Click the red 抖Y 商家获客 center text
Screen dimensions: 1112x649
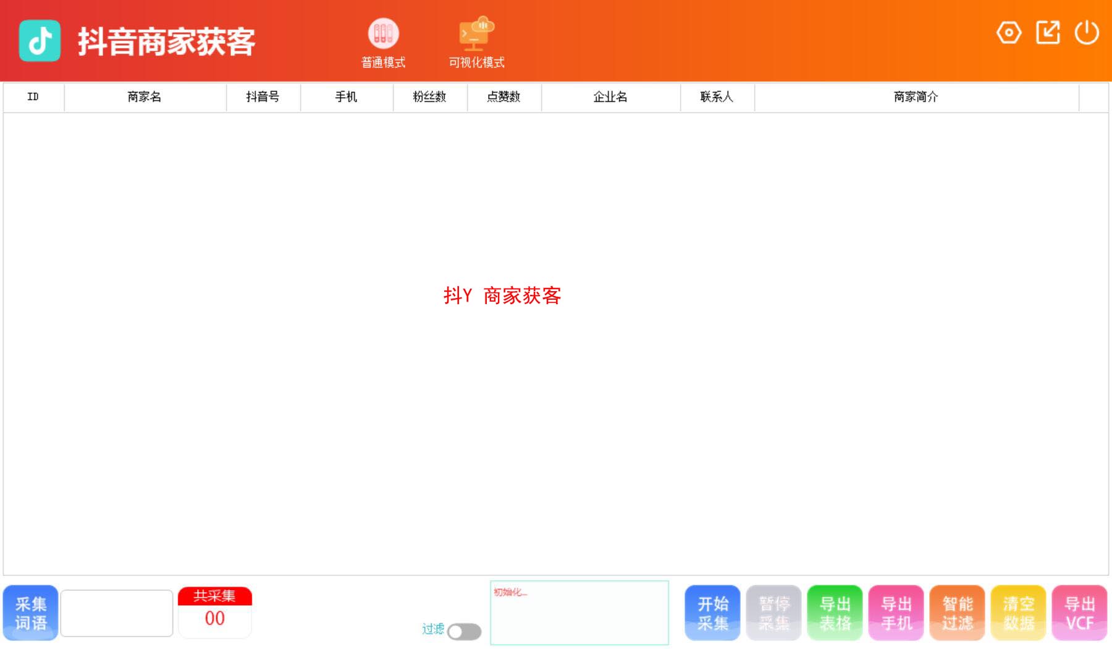[502, 295]
